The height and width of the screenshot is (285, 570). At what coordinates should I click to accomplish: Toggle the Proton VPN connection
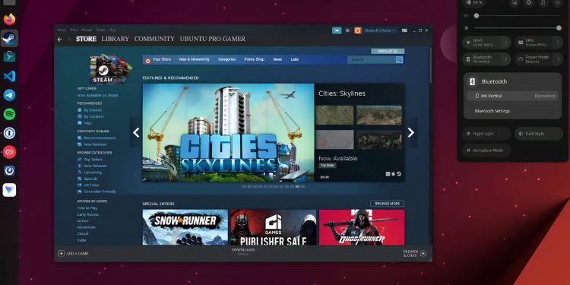pyautogui.click(x=534, y=43)
